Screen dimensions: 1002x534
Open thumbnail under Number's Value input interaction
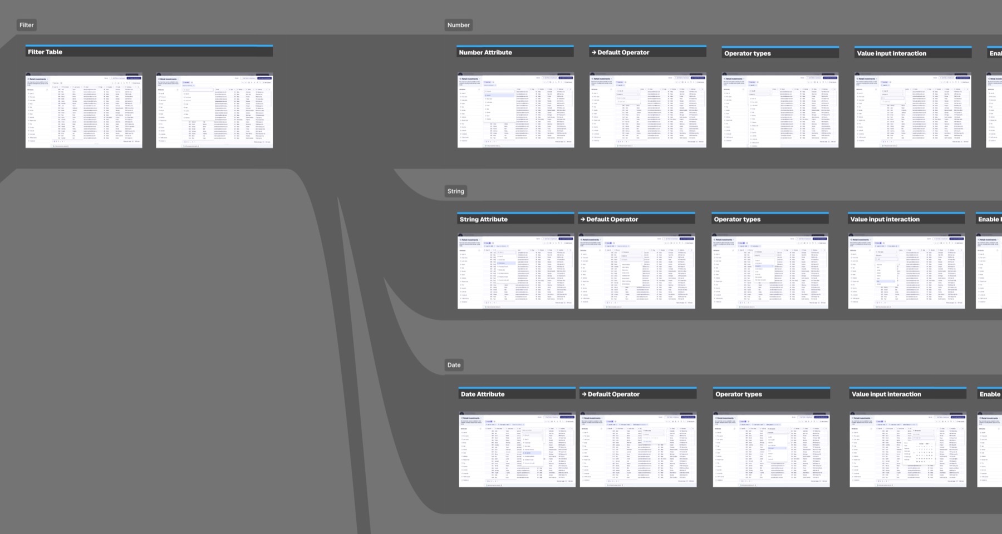pos(913,110)
